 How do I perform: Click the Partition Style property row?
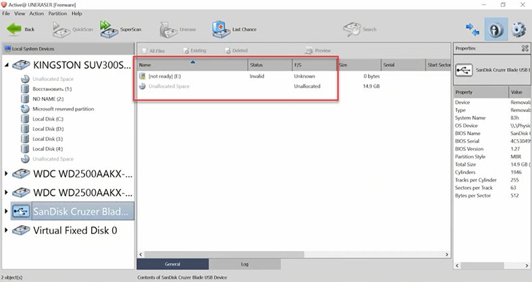492,157
